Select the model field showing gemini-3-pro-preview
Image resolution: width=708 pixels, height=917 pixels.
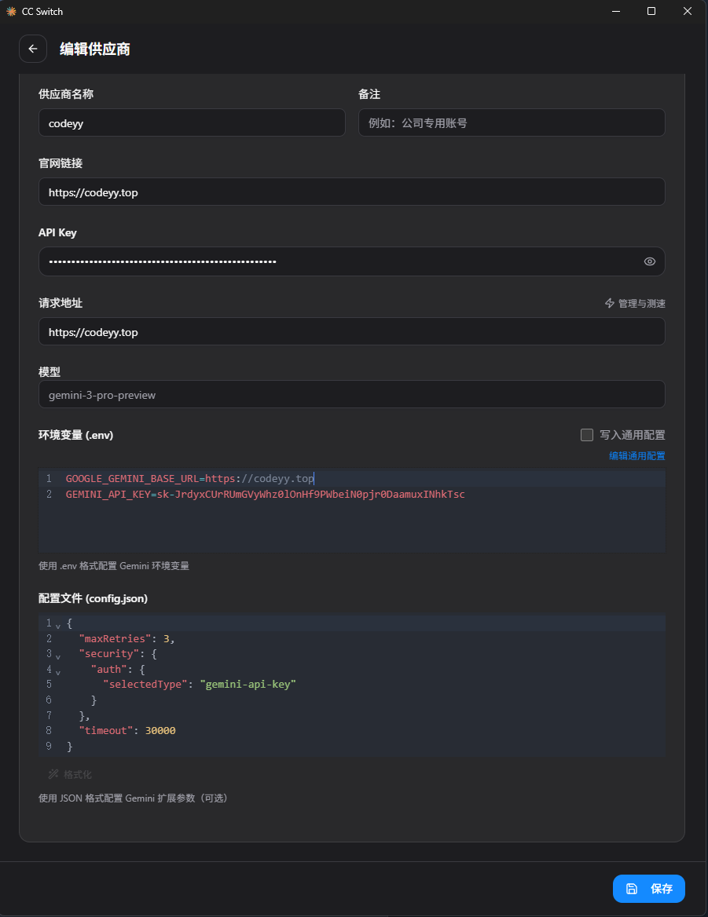point(351,395)
